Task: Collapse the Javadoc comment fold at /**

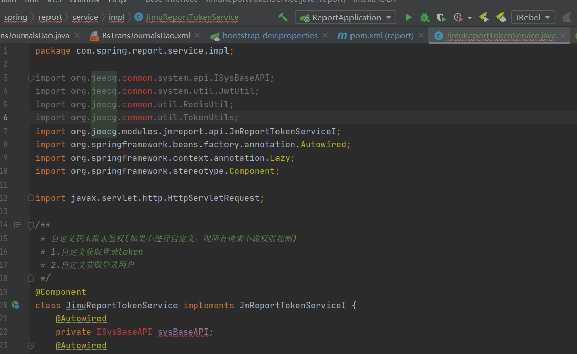Action: tap(31, 225)
